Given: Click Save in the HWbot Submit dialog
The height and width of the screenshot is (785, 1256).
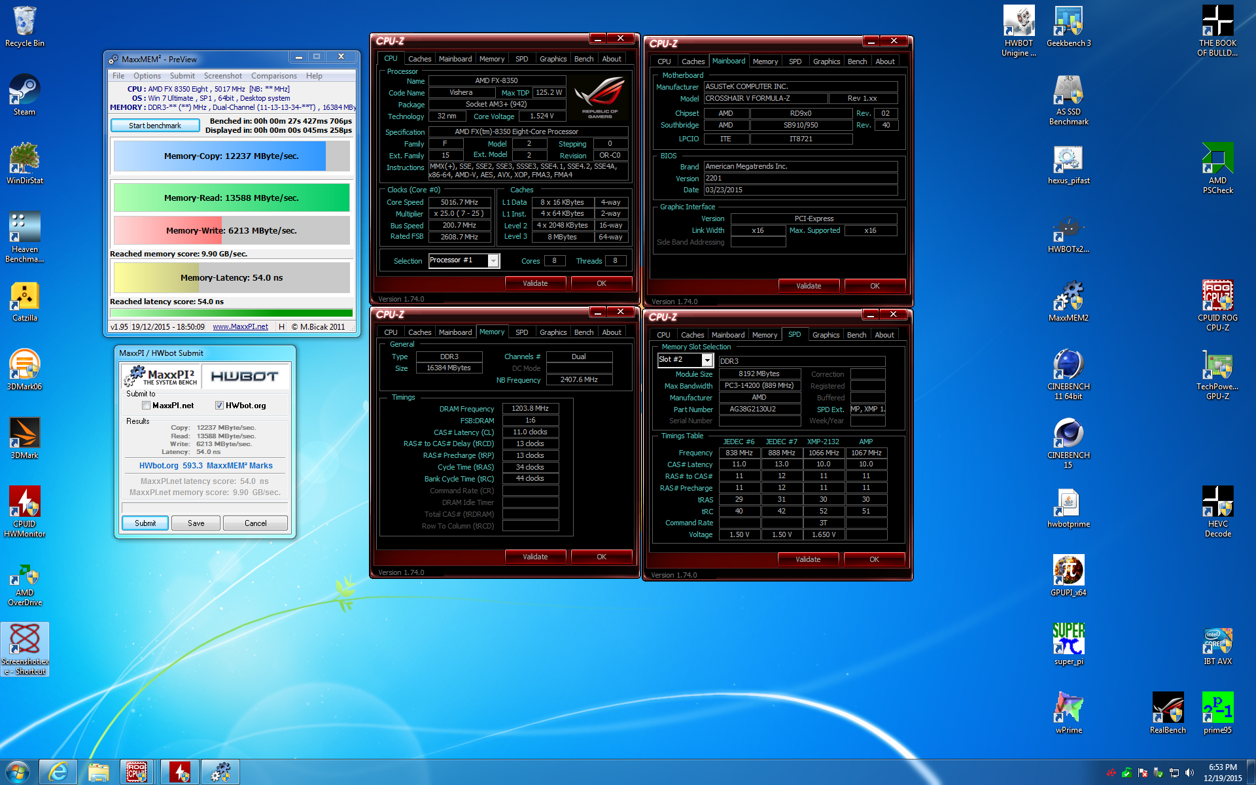Looking at the screenshot, I should 196,523.
